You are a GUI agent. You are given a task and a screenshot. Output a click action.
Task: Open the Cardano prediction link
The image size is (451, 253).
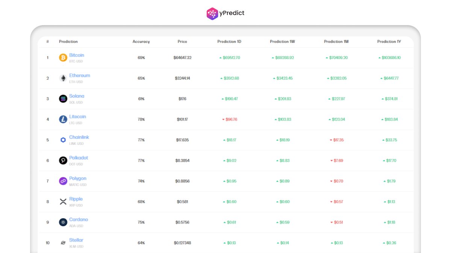tap(79, 220)
